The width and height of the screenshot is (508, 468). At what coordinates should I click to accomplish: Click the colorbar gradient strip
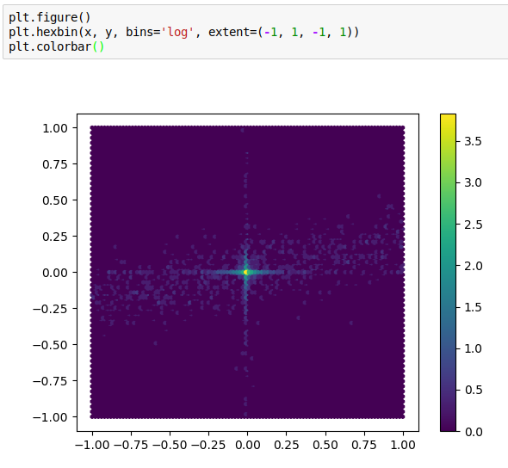click(448, 272)
